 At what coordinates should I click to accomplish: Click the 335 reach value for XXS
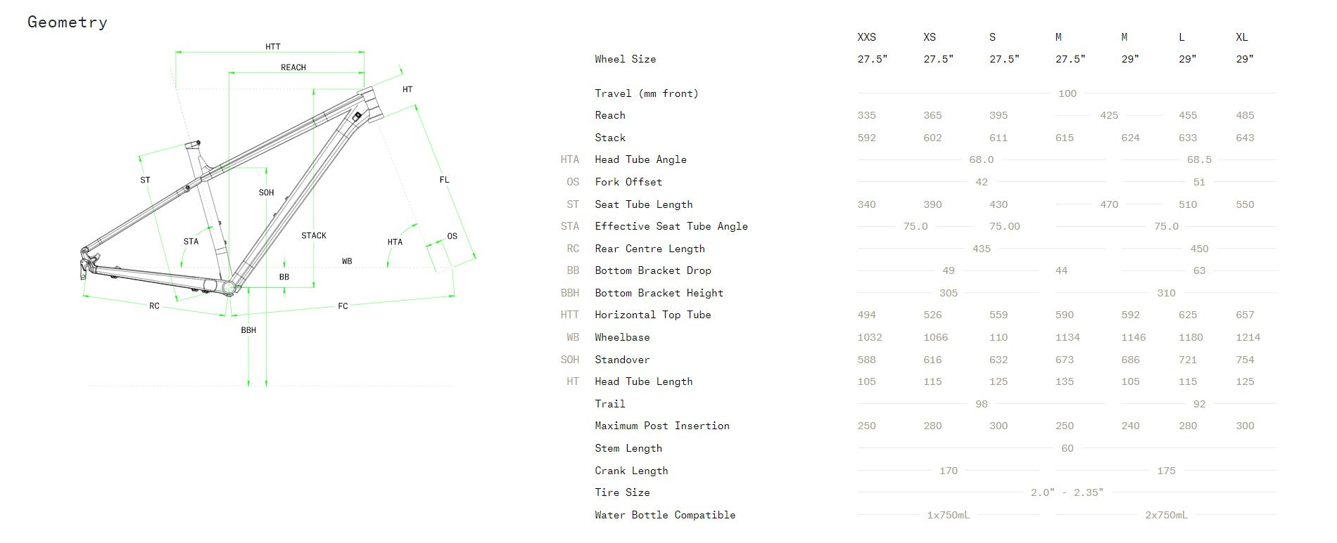tap(866, 115)
